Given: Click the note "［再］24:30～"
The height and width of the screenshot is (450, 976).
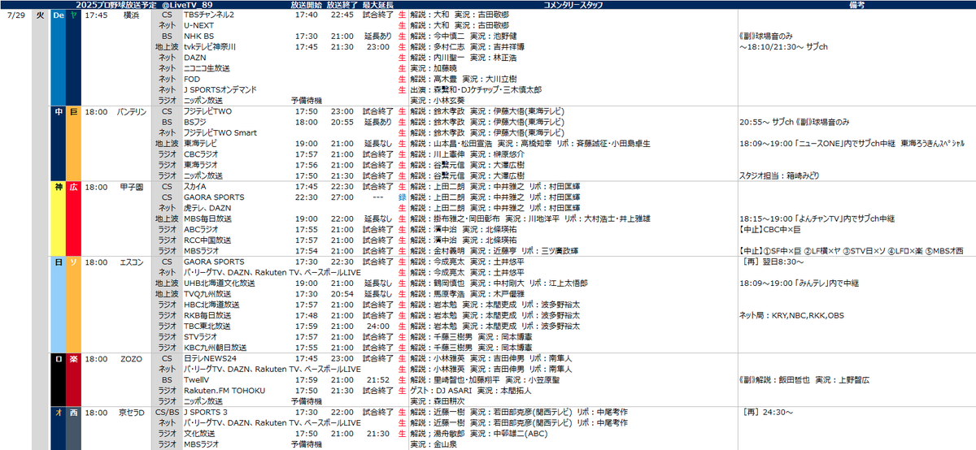Looking at the screenshot, I should (768, 412).
